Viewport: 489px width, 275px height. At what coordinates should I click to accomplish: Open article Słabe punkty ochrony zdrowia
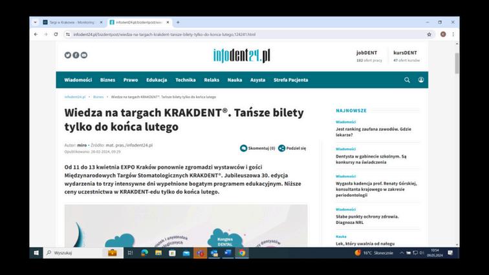coord(367,219)
